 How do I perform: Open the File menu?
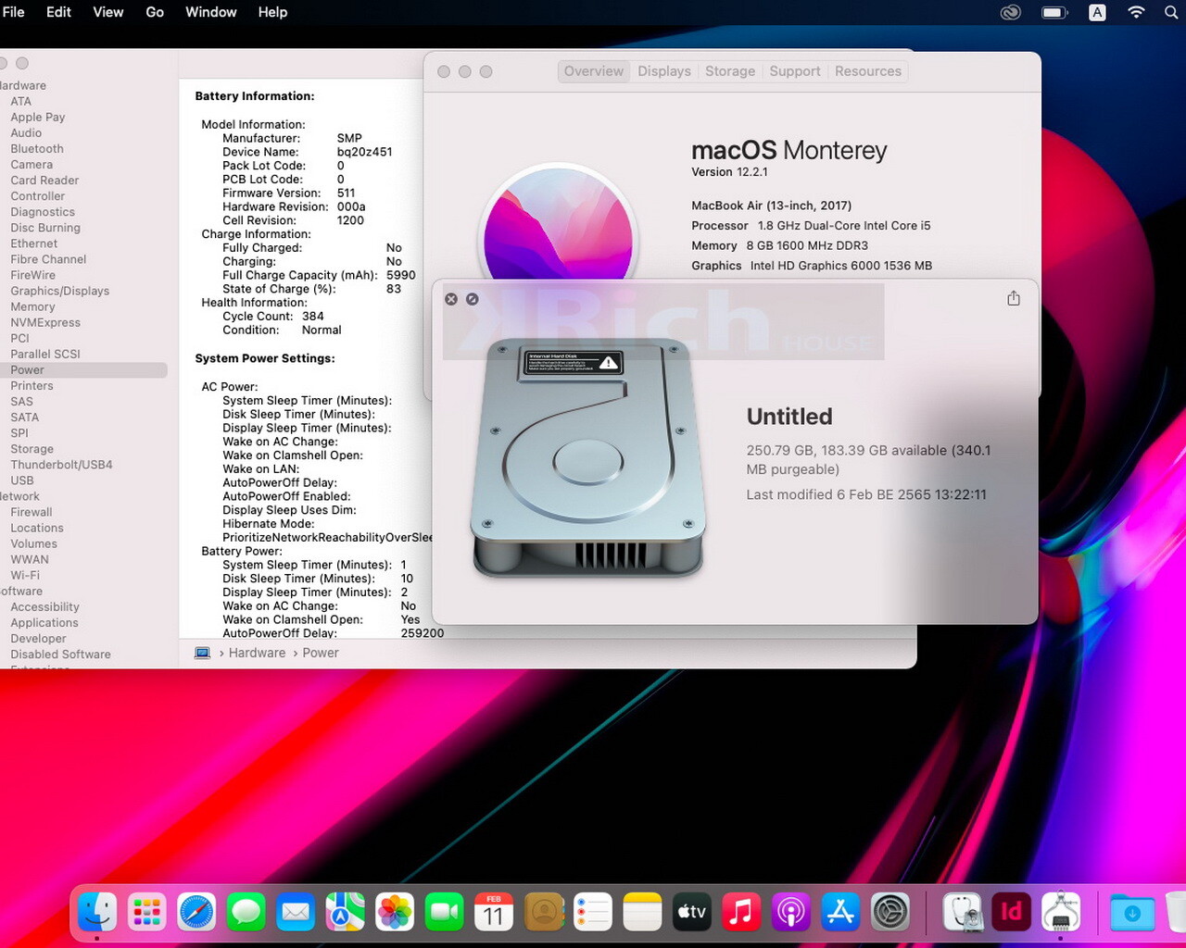[14, 12]
